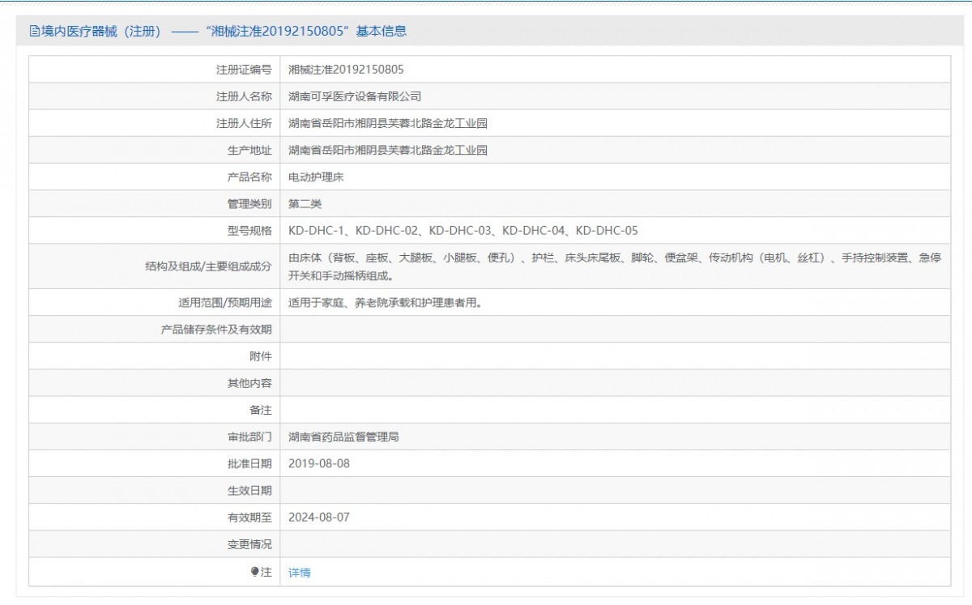Select the 注册人住所 address value

click(388, 123)
